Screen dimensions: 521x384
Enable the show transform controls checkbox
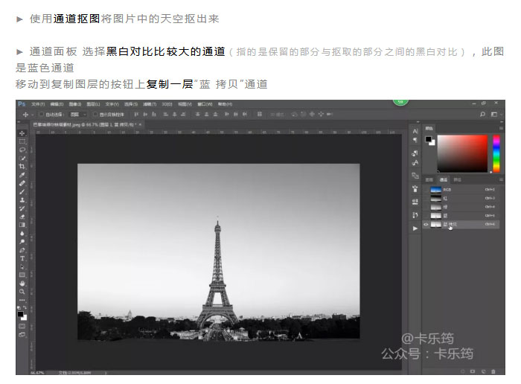click(x=95, y=115)
